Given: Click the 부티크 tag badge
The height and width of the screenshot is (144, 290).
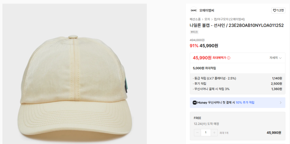Looking at the screenshot, I should (194, 32).
